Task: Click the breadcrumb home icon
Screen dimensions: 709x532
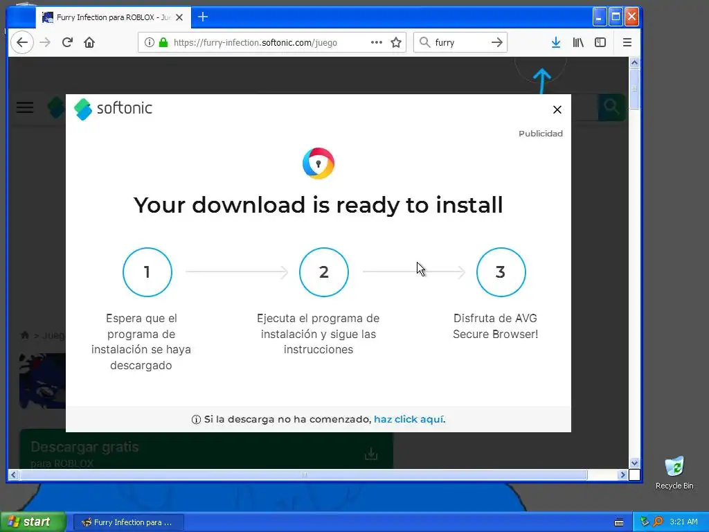Action: [x=25, y=335]
